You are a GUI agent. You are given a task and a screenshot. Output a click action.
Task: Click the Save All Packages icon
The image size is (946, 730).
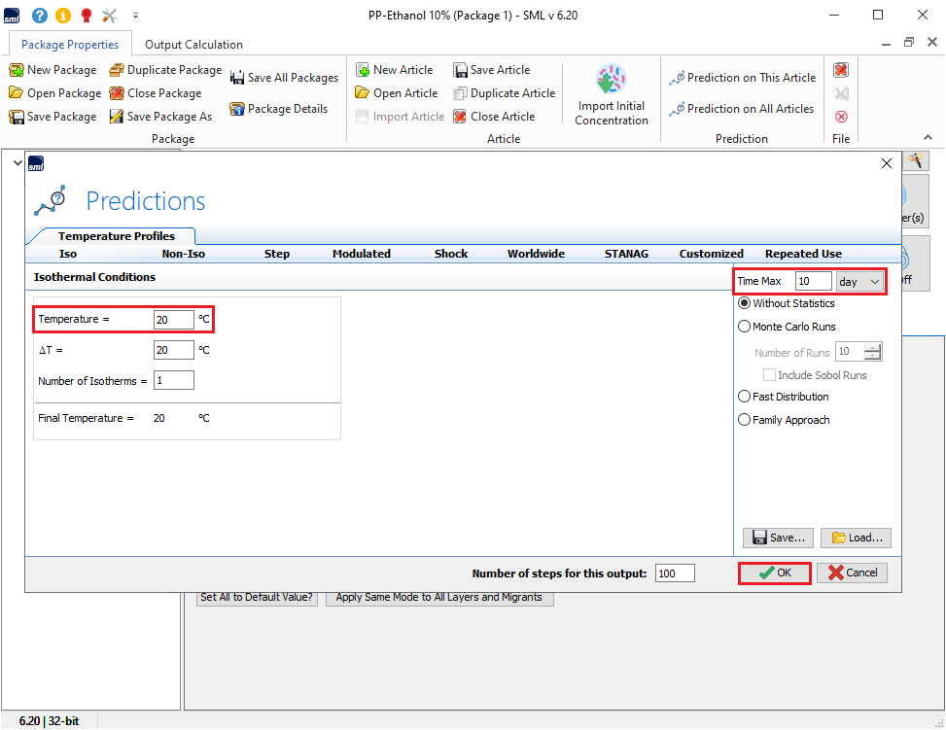(237, 78)
